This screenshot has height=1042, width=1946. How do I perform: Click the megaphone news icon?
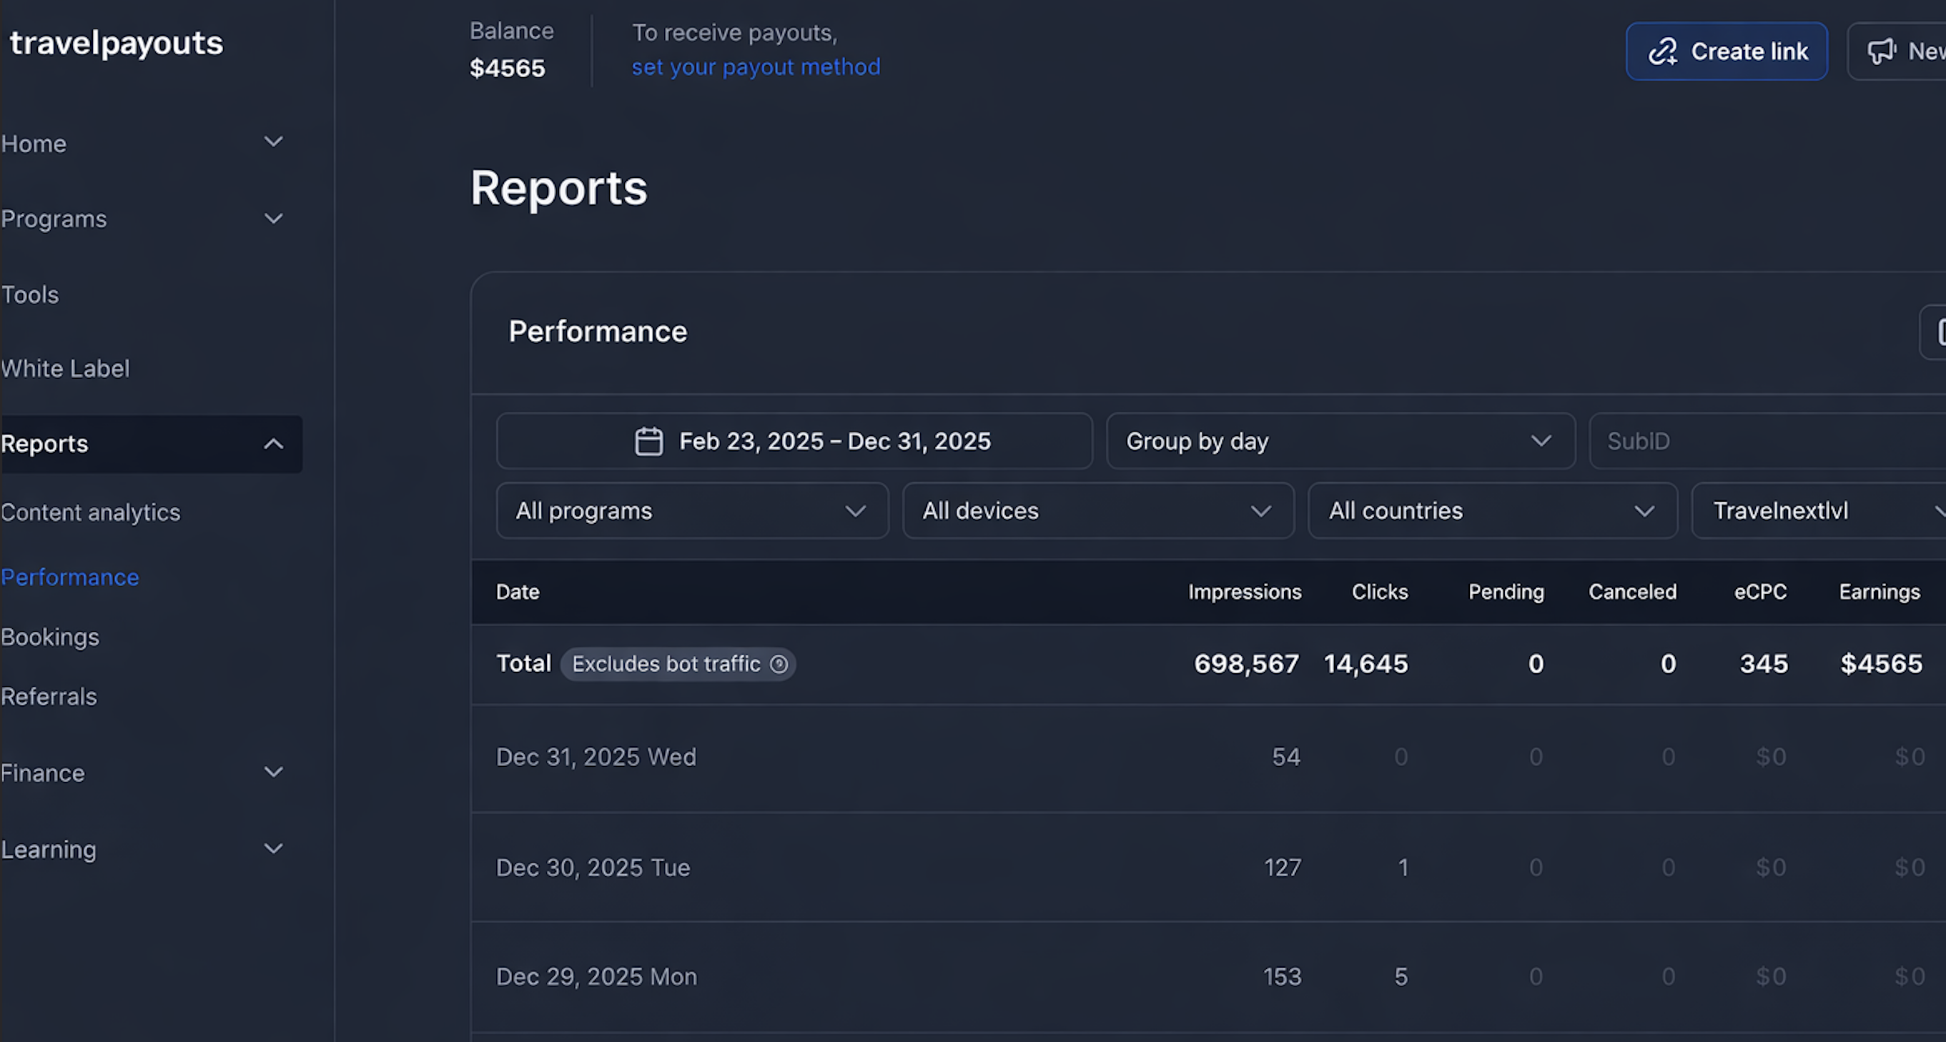tap(1881, 51)
